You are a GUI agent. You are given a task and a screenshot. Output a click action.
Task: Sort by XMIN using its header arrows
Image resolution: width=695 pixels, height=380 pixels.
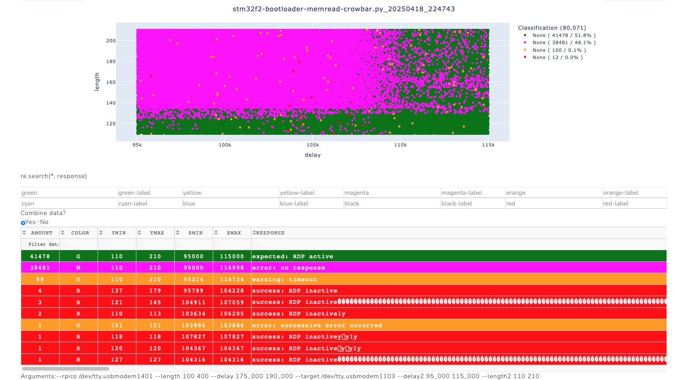point(178,233)
